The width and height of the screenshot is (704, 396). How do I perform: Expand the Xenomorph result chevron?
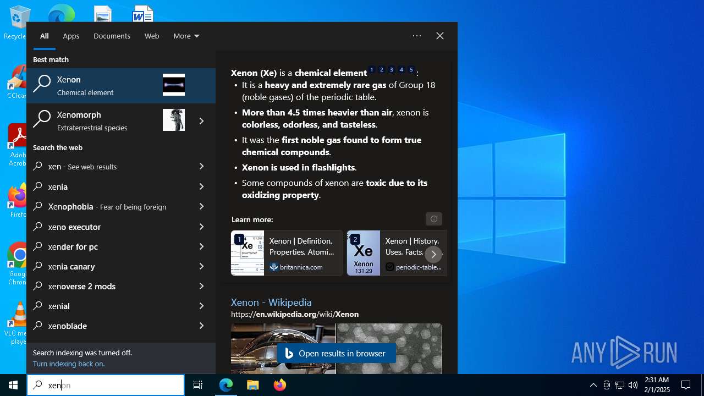pos(201,121)
